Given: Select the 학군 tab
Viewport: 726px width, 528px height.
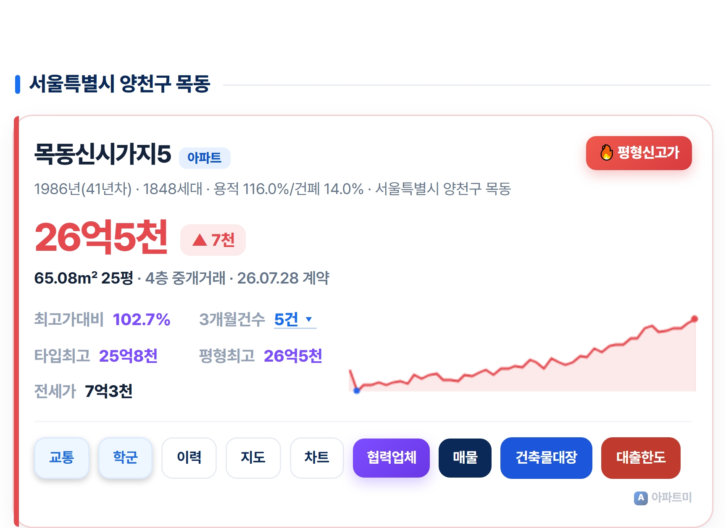Looking at the screenshot, I should 125,457.
